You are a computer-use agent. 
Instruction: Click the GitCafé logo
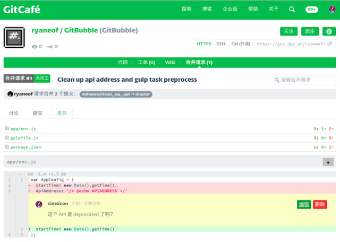point(22,10)
